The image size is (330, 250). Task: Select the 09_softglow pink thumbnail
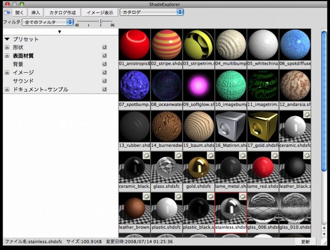coord(199,86)
